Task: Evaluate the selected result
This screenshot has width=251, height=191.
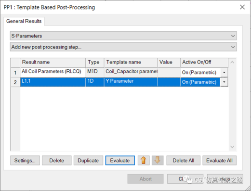Action: coord(120,160)
